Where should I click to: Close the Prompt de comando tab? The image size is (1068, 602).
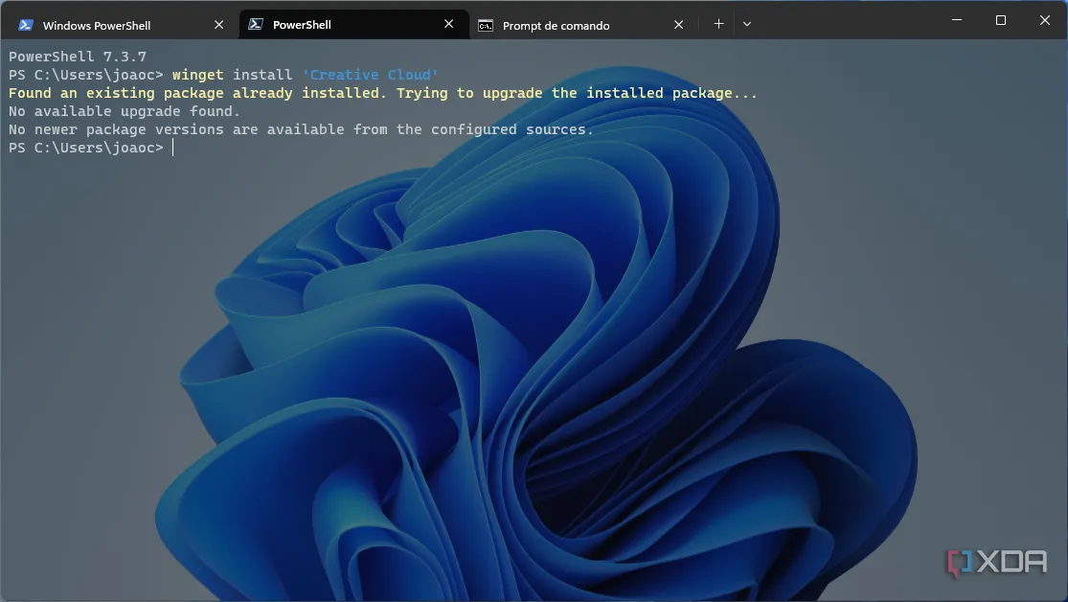[679, 25]
